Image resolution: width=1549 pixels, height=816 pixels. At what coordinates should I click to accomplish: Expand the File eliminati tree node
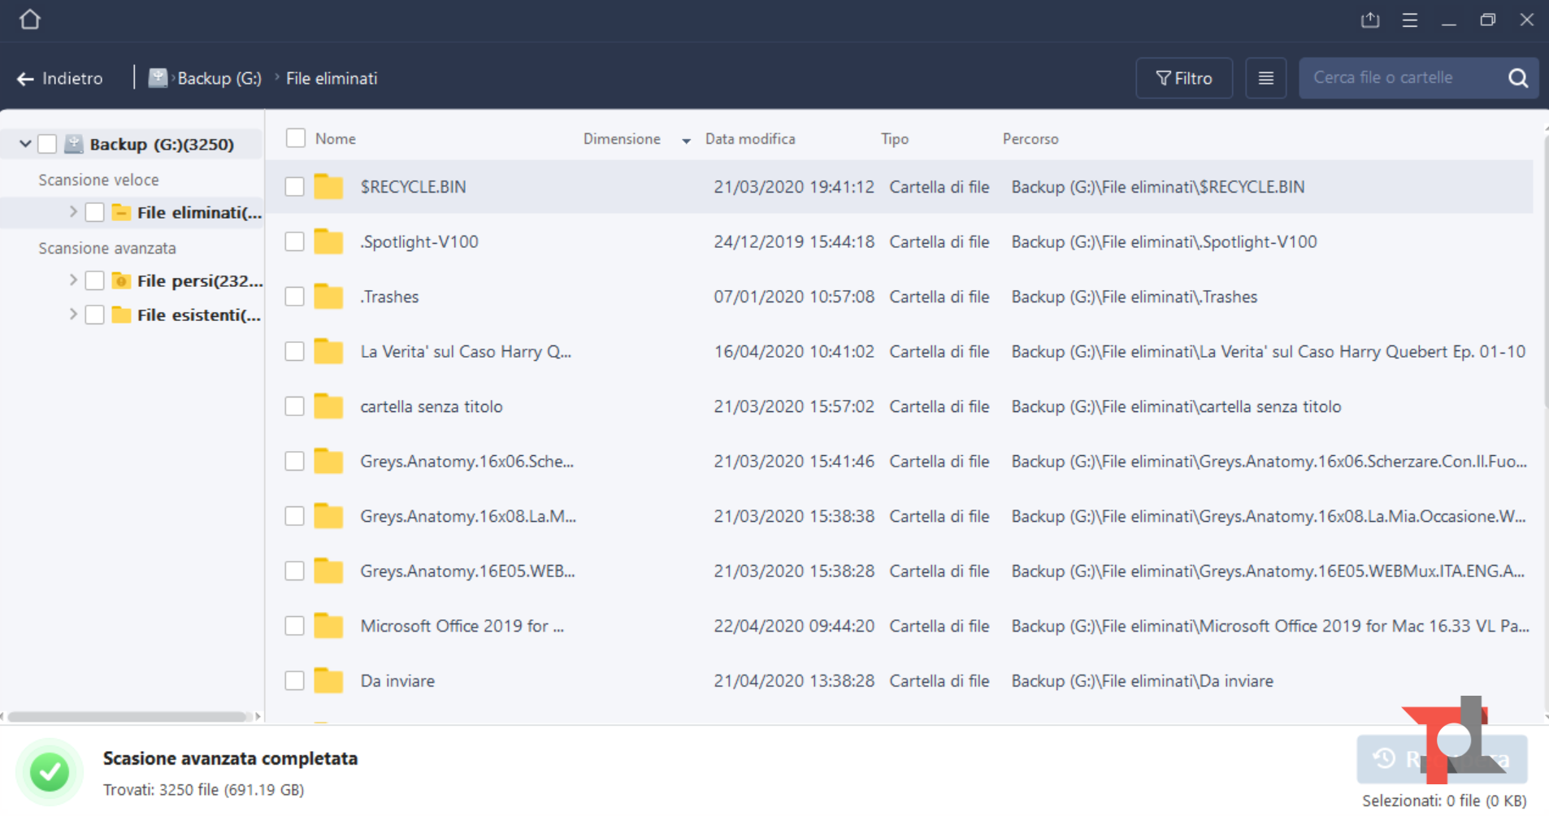coord(73,212)
